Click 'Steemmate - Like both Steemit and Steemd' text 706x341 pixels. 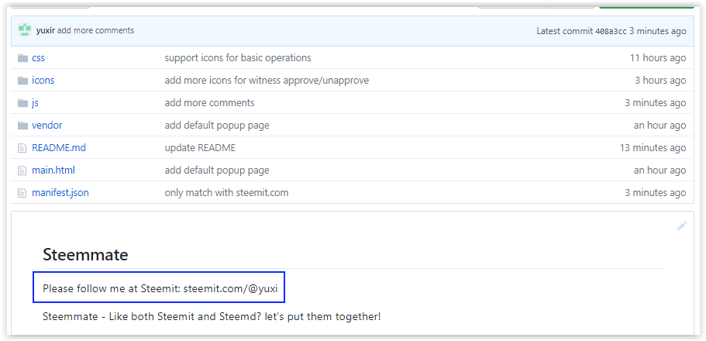212,316
